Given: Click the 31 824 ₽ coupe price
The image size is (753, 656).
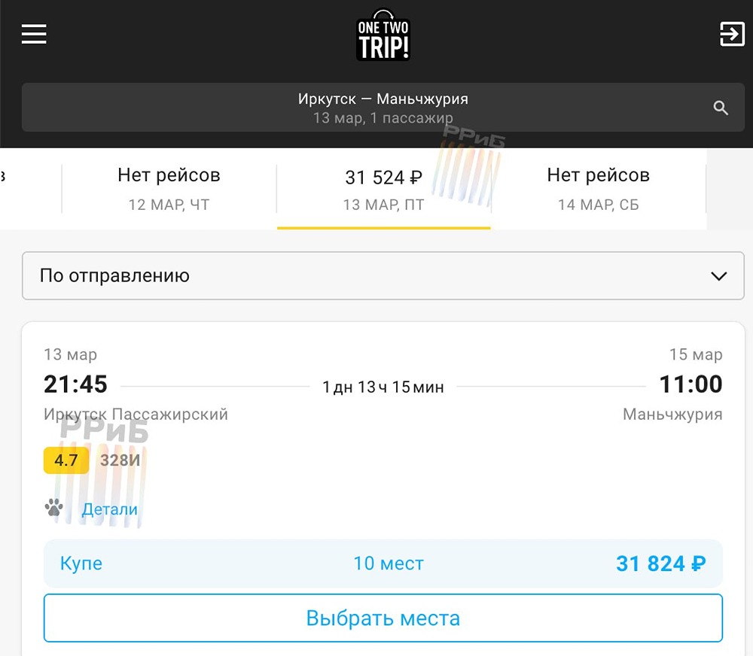Looking at the screenshot, I should coord(660,563).
